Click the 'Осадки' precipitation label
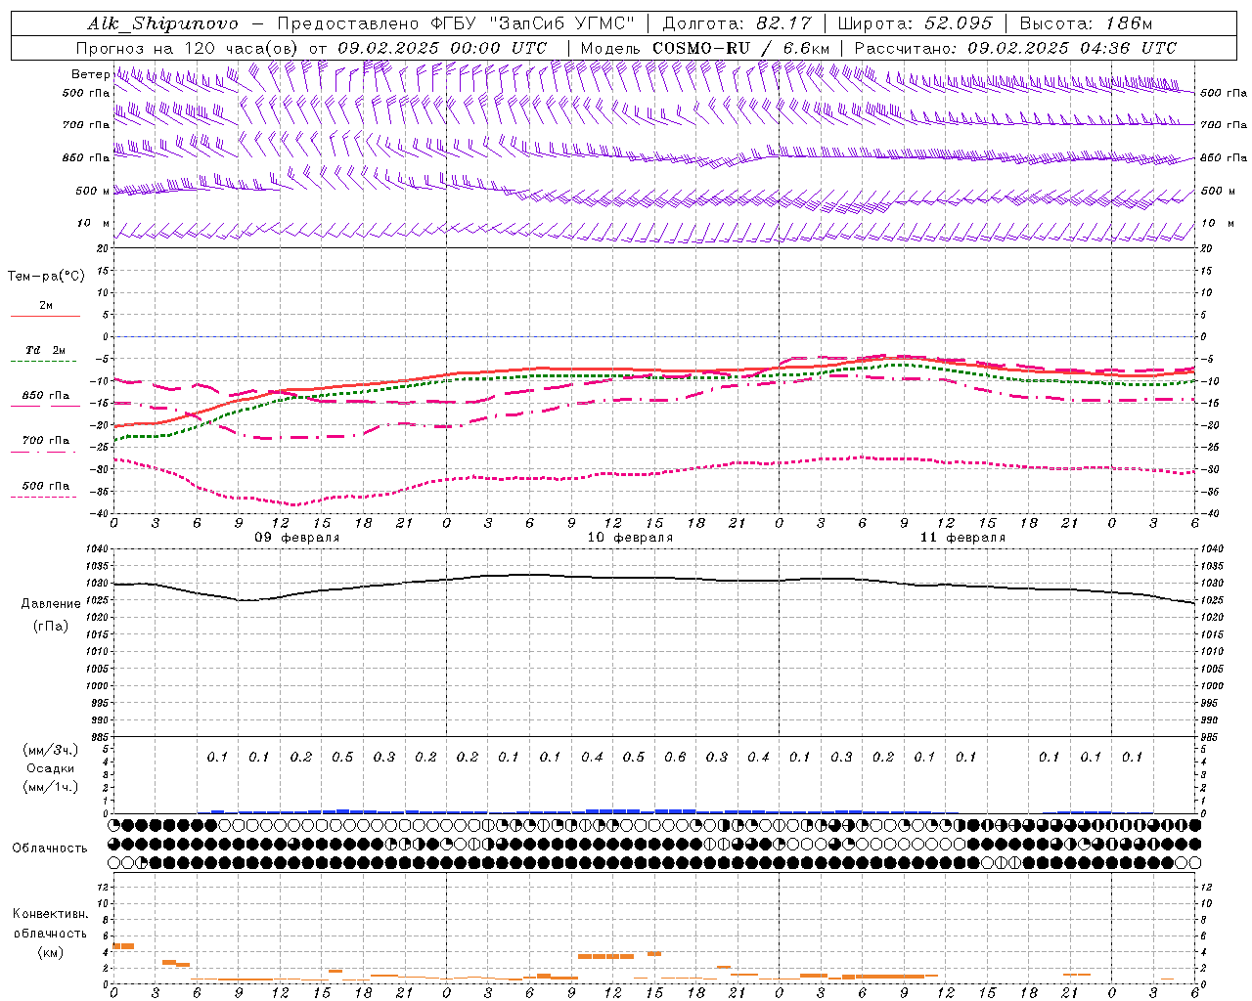This screenshot has height=1001, width=1252. pos(51,768)
